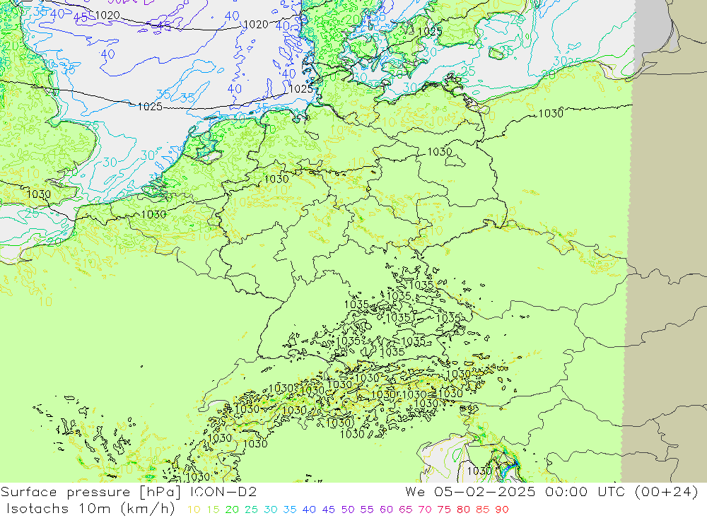Viewport: 707px width, 518px height.
Task: Click the '75' value in isotachs legend
Action: (x=444, y=510)
